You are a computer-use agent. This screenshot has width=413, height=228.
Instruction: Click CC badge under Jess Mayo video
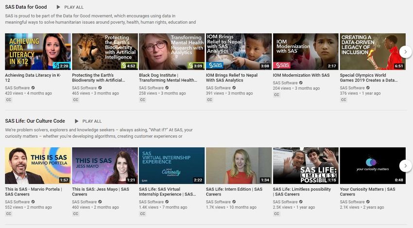pyautogui.click(x=76, y=214)
